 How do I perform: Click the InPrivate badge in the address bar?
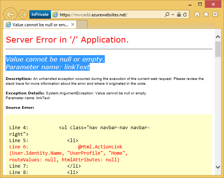click(40, 14)
